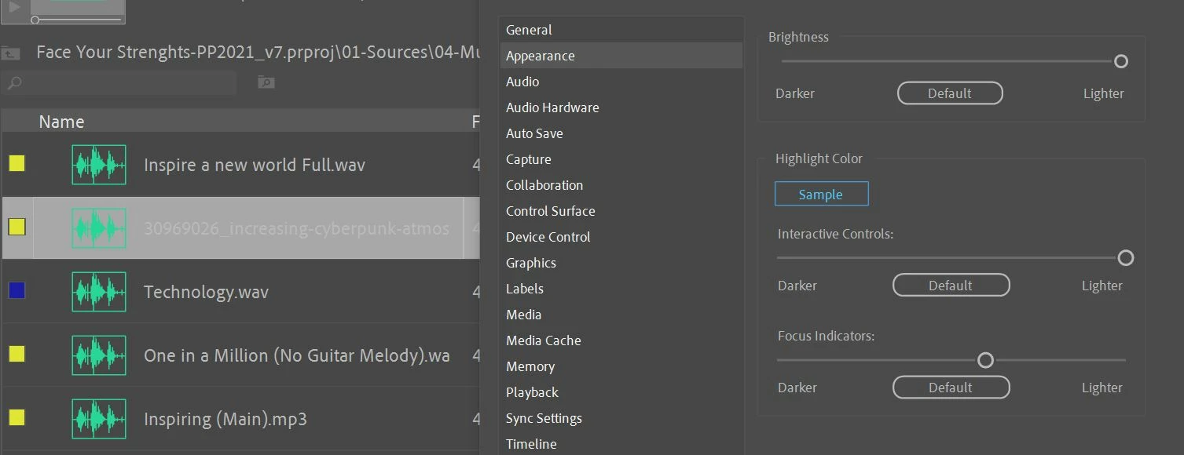Click the Focus Indicators slider handle
Image resolution: width=1184 pixels, height=455 pixels.
click(x=985, y=360)
